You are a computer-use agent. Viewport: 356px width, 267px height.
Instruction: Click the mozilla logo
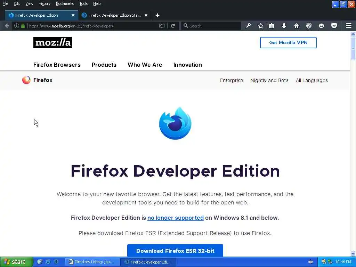(x=53, y=42)
